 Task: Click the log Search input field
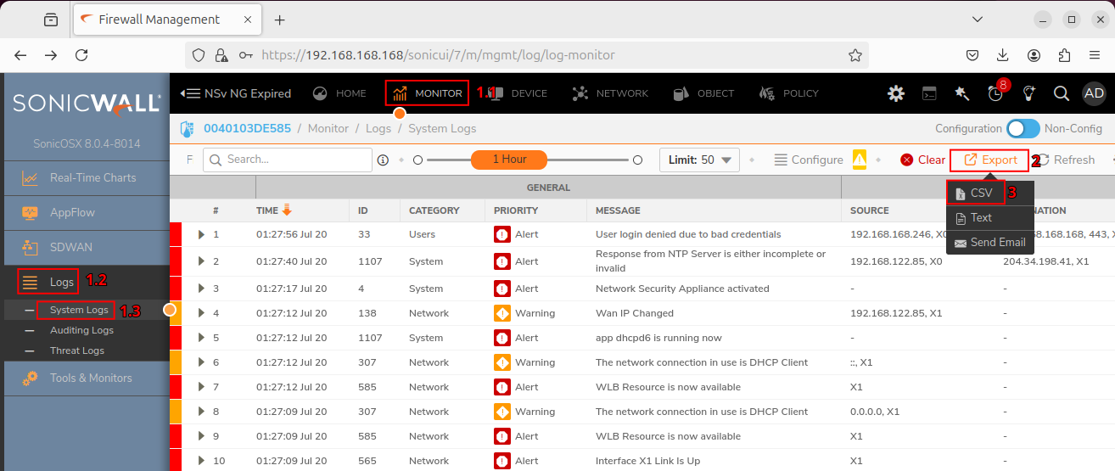(288, 160)
